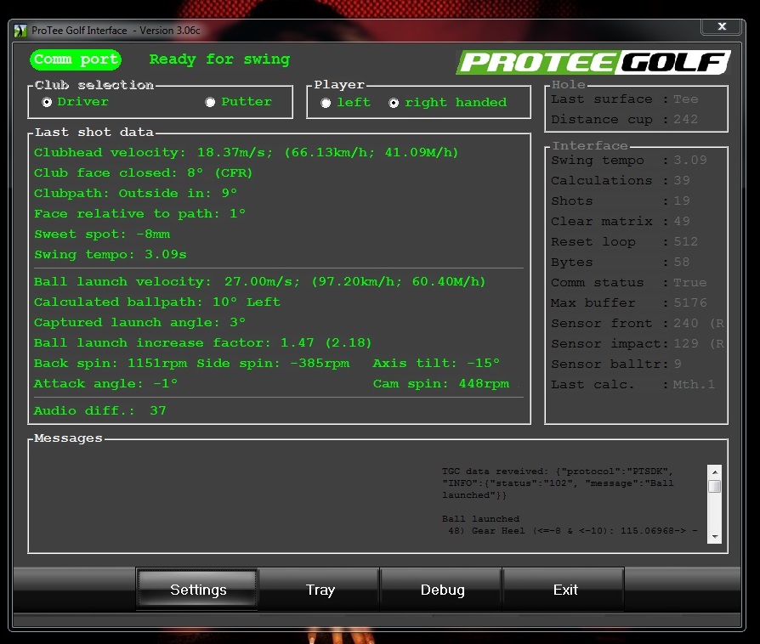Click the 'Ready for swing' status text
760x644 pixels.
point(219,59)
